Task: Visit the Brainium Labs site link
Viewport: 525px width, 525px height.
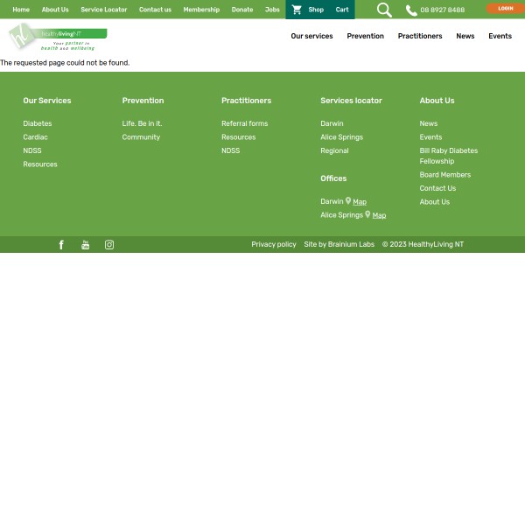Action: (339, 244)
